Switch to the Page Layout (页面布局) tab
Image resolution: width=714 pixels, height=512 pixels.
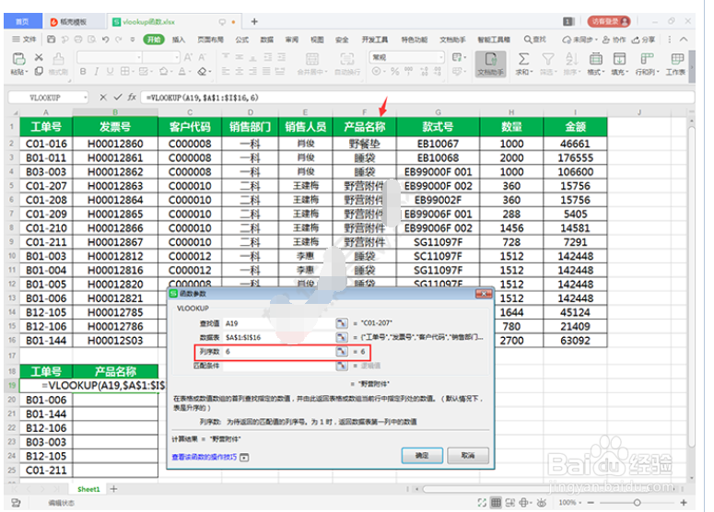(210, 40)
